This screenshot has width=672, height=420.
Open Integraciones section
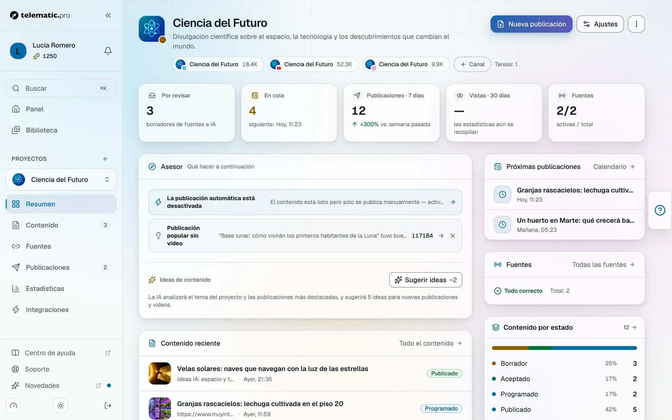click(61, 310)
